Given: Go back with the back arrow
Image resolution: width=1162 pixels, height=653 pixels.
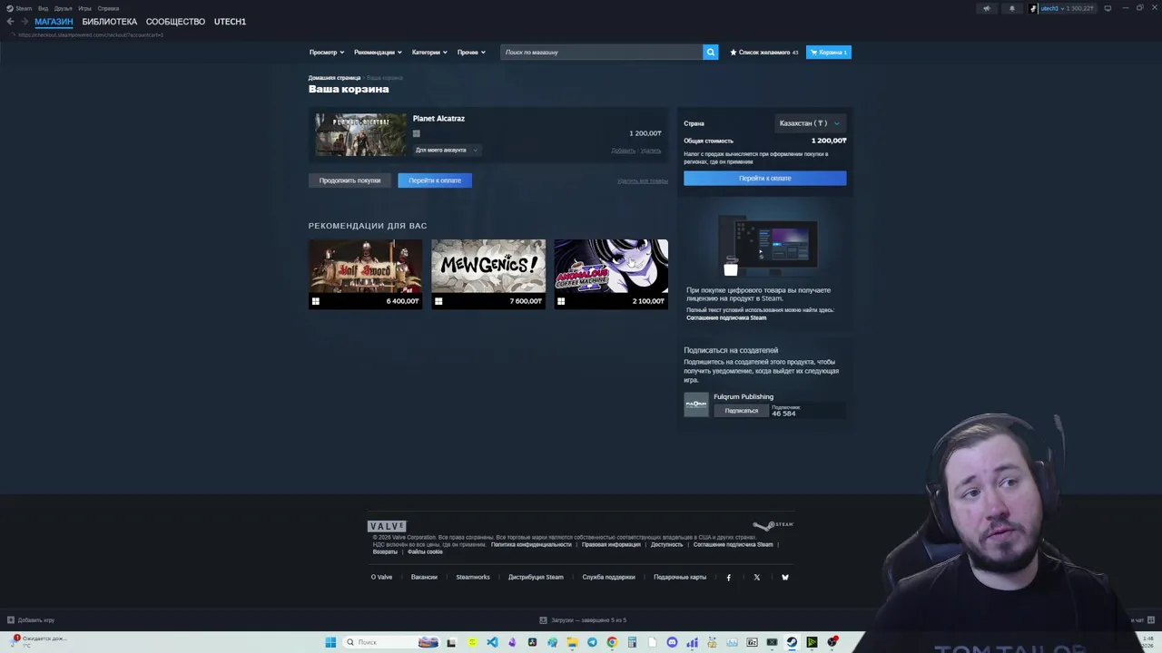Looking at the screenshot, I should 10,22.
